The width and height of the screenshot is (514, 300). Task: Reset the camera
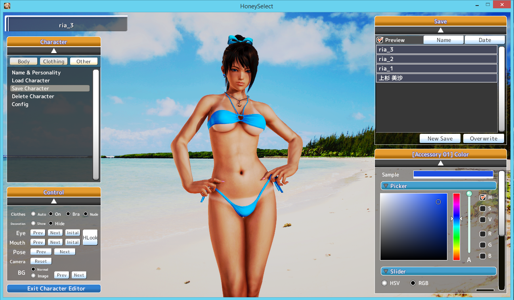[x=41, y=261]
